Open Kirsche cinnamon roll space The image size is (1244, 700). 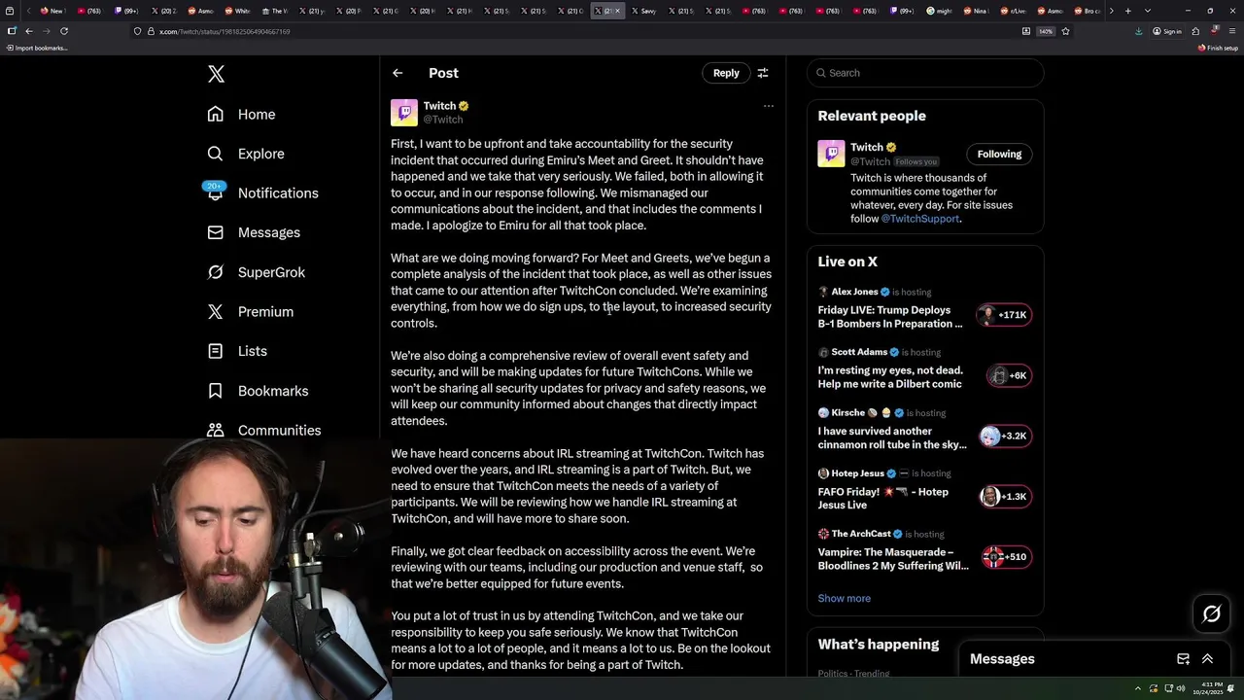892,437
